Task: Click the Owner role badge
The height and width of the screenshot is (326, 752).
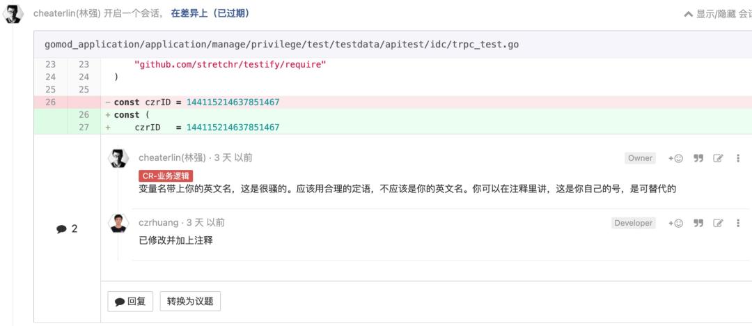Action: [640, 158]
